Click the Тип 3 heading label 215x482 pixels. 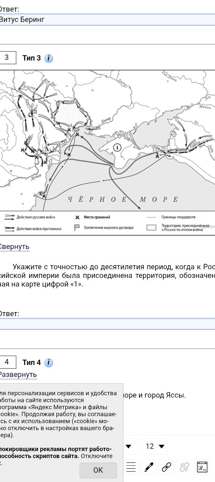coord(32,58)
